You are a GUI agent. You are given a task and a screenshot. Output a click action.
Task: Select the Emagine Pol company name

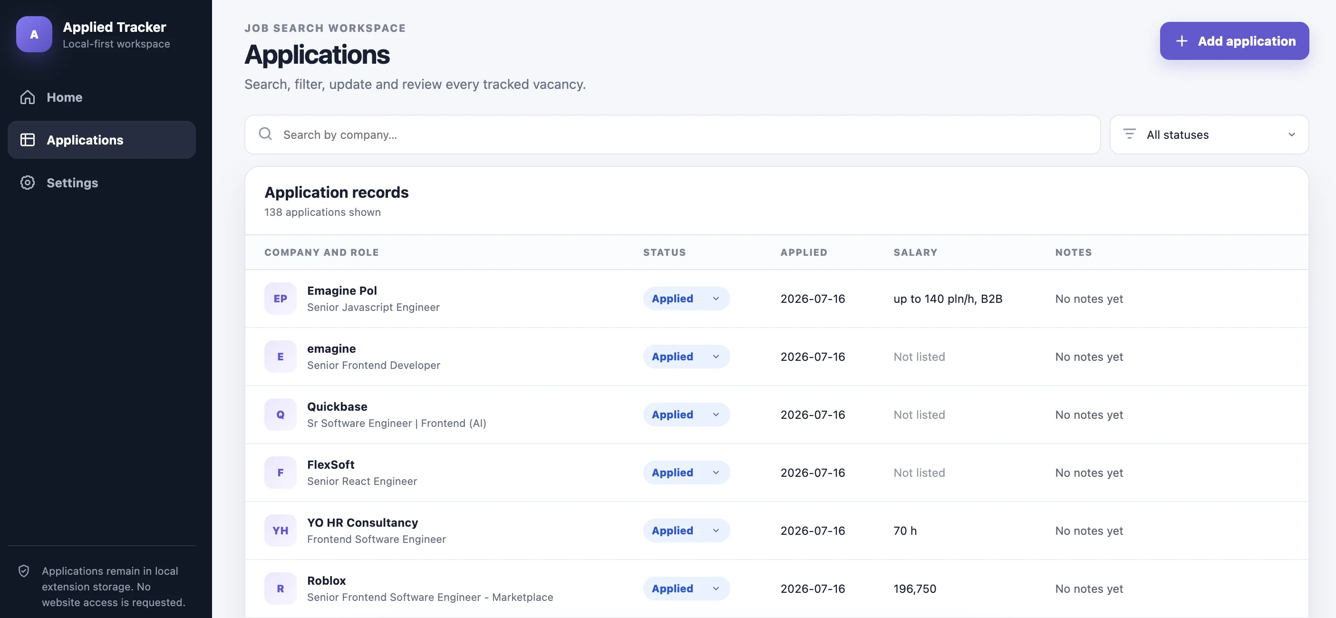pos(342,290)
